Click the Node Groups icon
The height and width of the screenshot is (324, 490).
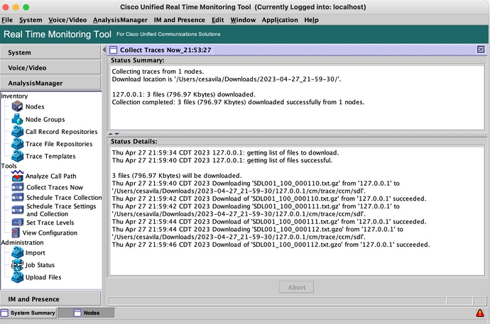pos(17,119)
